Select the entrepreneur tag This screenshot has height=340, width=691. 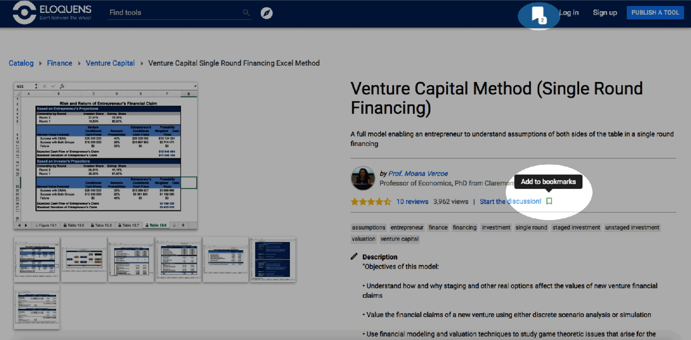[x=407, y=227]
